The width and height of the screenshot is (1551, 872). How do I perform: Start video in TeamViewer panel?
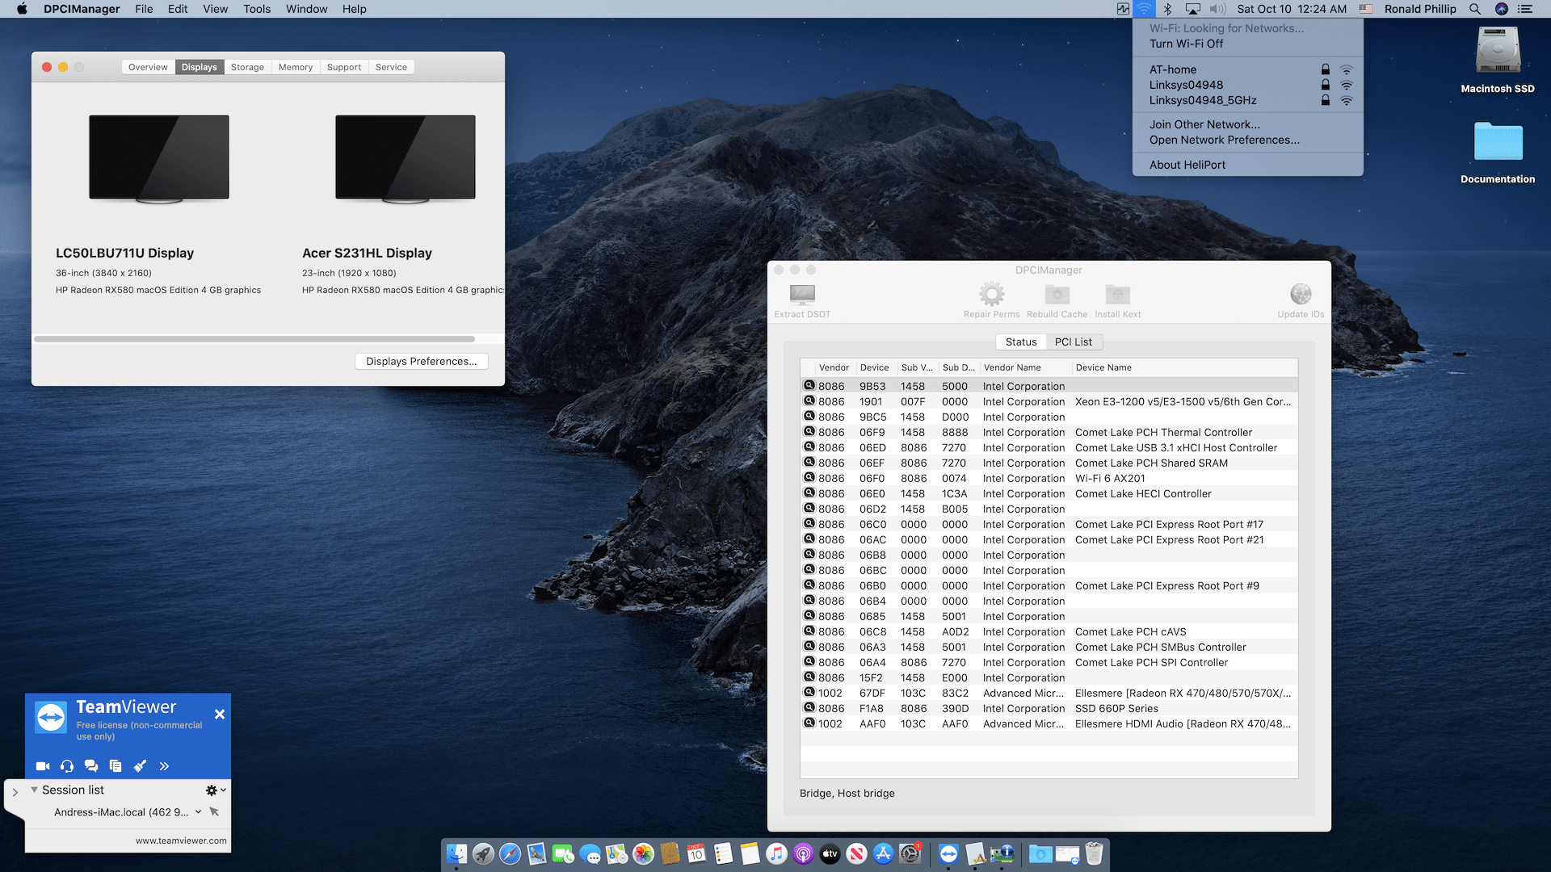coord(43,766)
